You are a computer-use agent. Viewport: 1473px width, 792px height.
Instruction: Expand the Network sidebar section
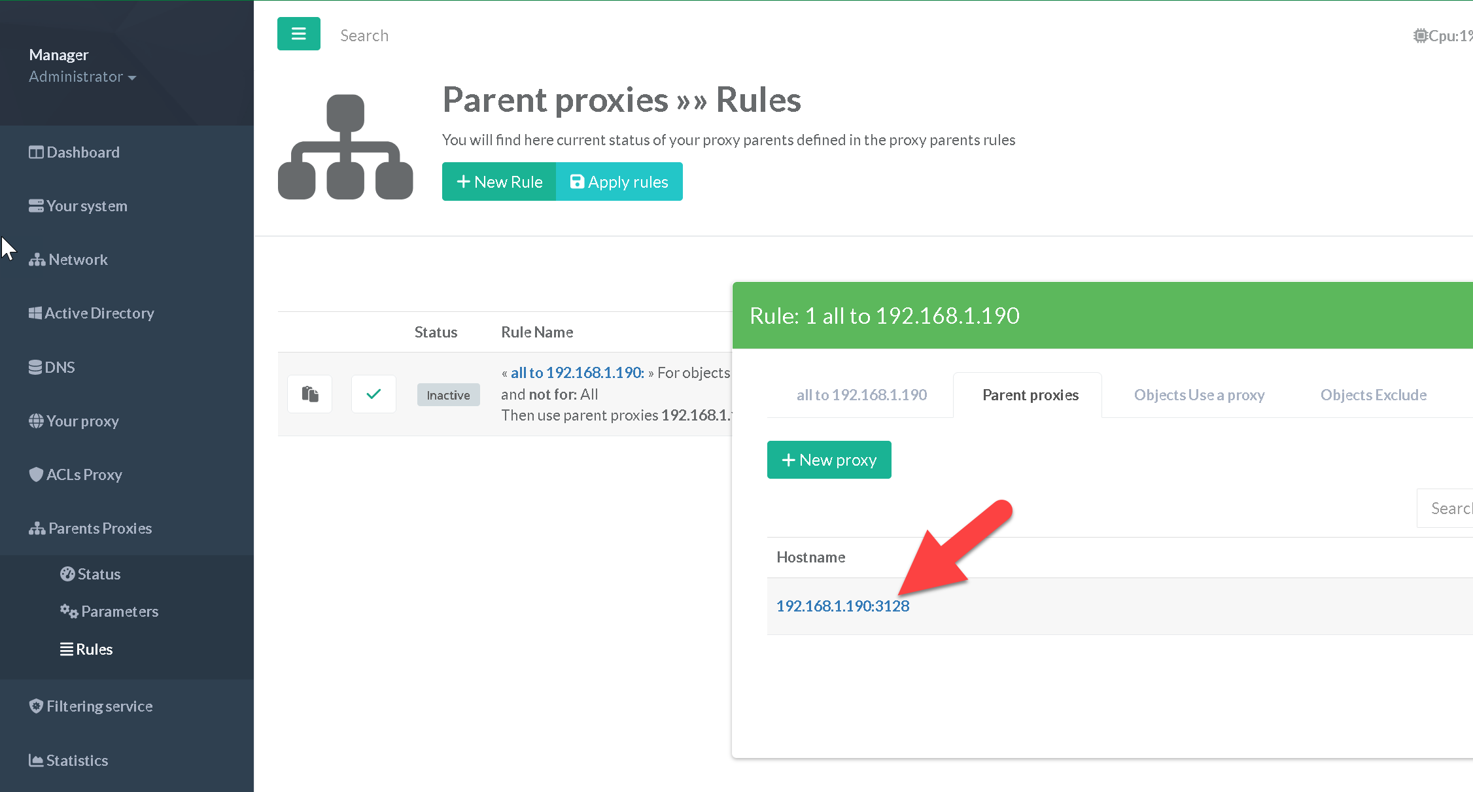(69, 260)
